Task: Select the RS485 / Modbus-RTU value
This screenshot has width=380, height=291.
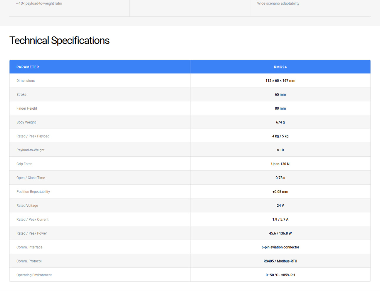Action: point(280,261)
